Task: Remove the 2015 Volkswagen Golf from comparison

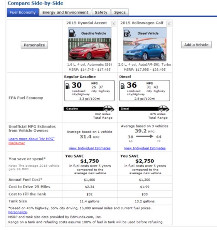Action: 169,24
